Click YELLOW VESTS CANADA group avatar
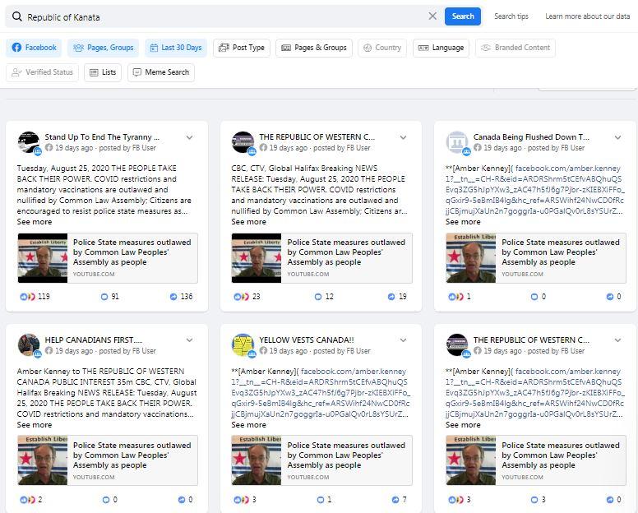This screenshot has width=638, height=513. coord(243,344)
